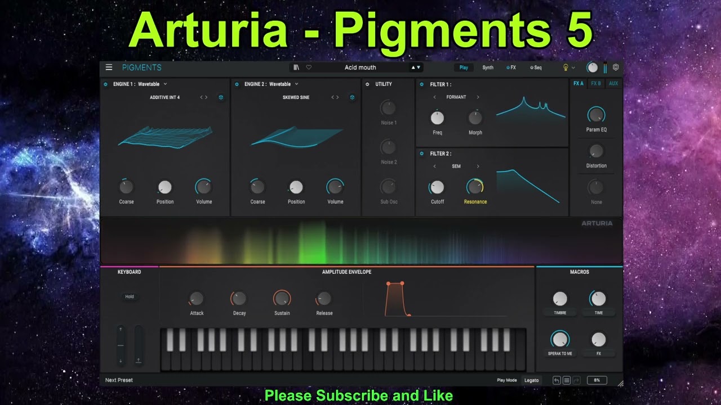Open the FX view tab in the top bar
Screen dimensions: 721x405
511,67
